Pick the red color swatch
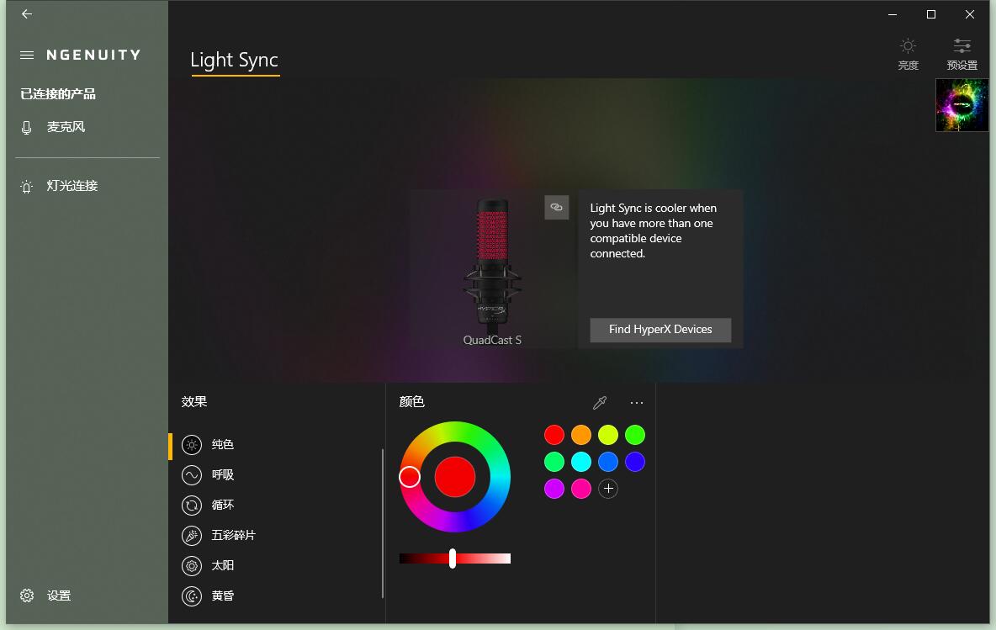Screen dimensions: 996x630 [554, 435]
